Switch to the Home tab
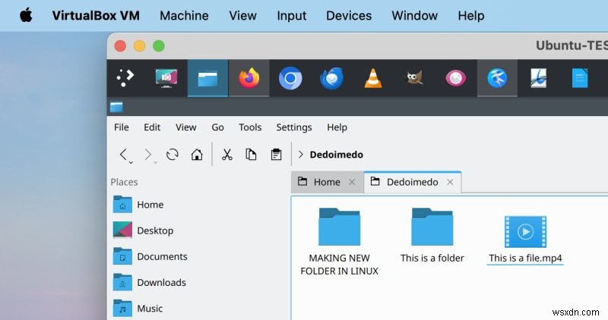This screenshot has height=320, width=608. pyautogui.click(x=328, y=182)
